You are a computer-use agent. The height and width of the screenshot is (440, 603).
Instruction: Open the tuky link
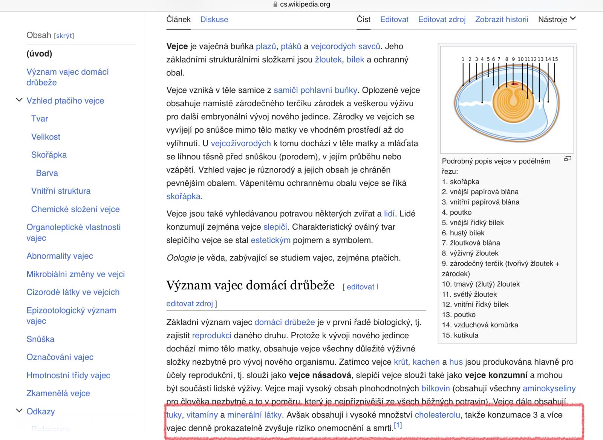(174, 415)
